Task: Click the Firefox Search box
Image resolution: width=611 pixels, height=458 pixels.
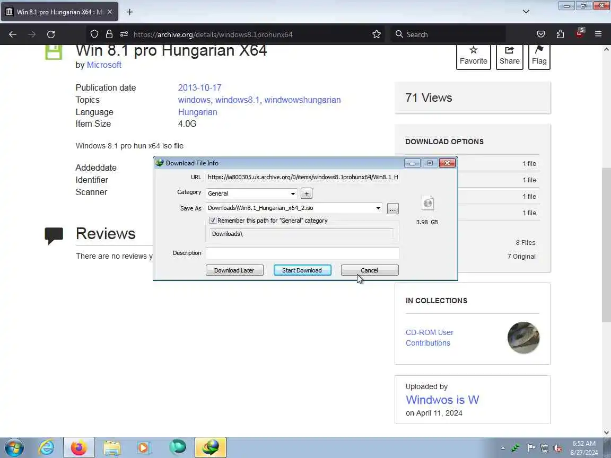Action: [x=448, y=34]
